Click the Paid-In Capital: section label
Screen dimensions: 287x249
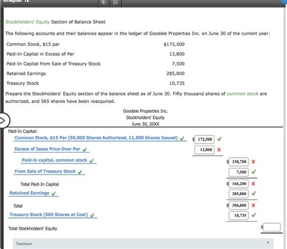coord(23,131)
